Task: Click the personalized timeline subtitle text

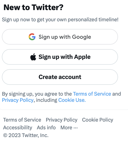Action: coord(60,20)
